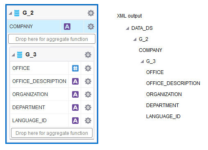
Task: Select the OFFICE row in G_3
Action: tap(52, 68)
